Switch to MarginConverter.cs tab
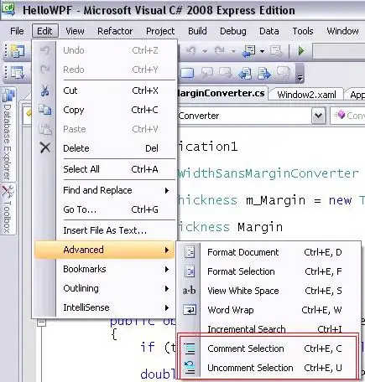This screenshot has height=382, width=365. [x=221, y=93]
